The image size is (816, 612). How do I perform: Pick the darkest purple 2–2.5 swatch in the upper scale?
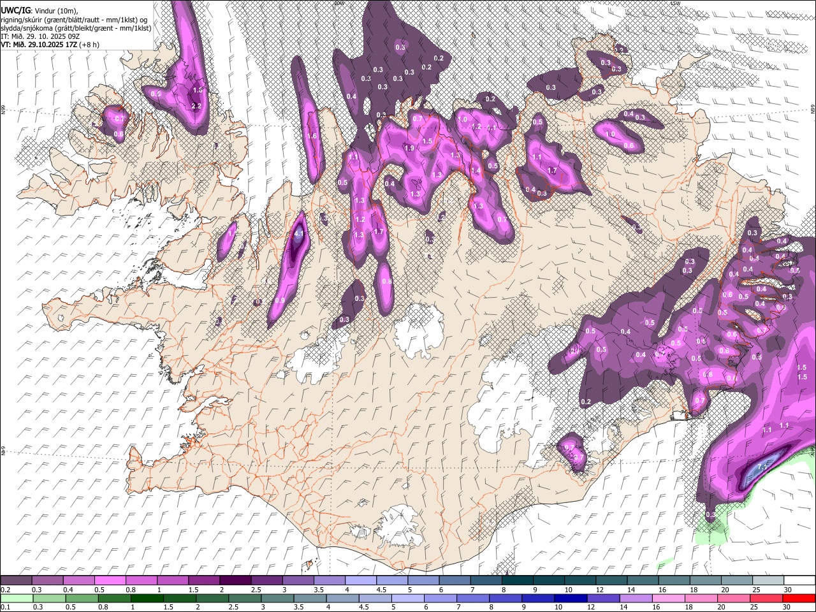(x=235, y=581)
